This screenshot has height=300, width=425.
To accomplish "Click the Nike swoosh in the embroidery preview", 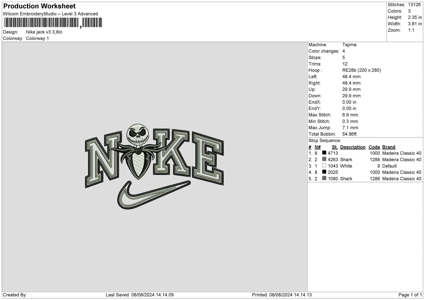I will coord(154,195).
